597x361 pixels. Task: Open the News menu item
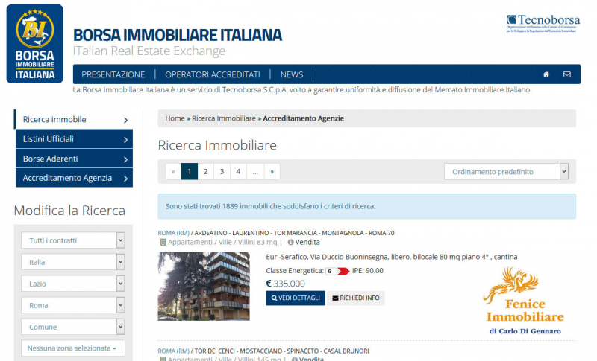pos(292,74)
